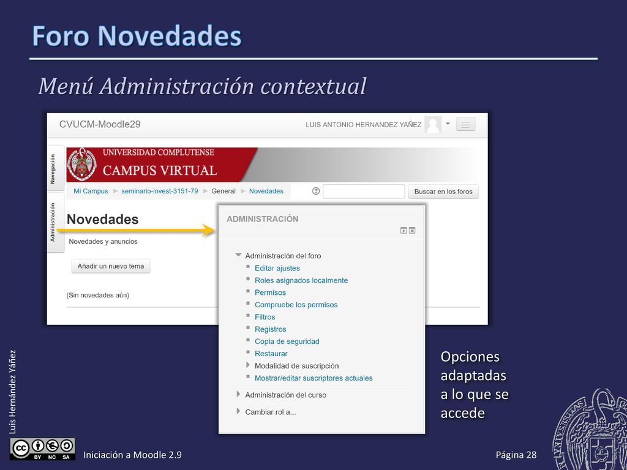This screenshot has width=627, height=470.
Task: Open Copia de seguridad link
Action: pyautogui.click(x=287, y=341)
